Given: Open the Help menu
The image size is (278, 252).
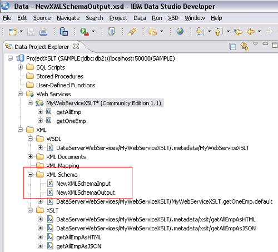Looking at the screenshot, I should (x=216, y=18).
